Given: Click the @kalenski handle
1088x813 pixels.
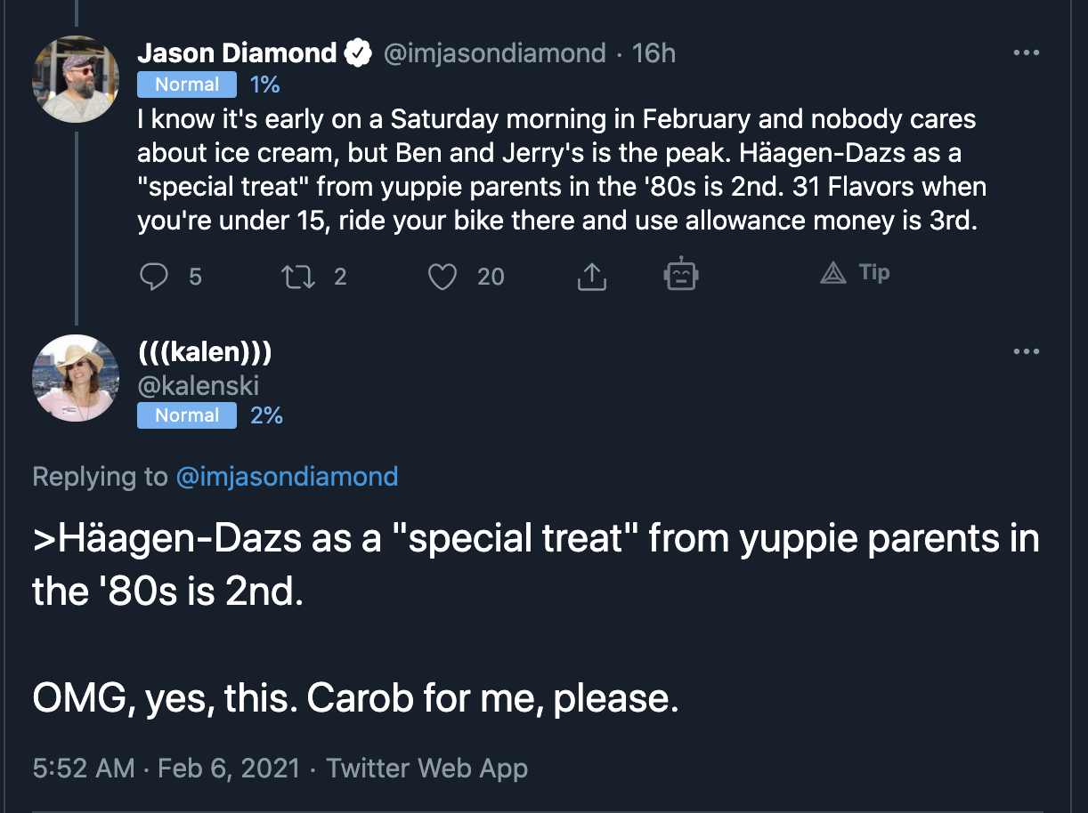Looking at the screenshot, I should (x=198, y=383).
